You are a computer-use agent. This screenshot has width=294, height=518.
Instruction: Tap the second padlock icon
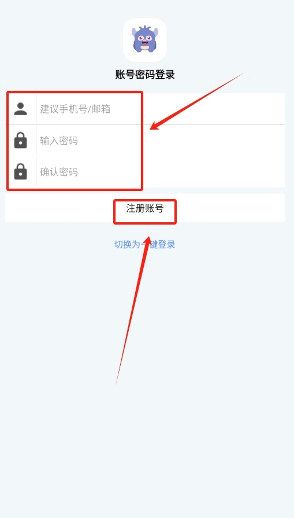click(x=20, y=172)
